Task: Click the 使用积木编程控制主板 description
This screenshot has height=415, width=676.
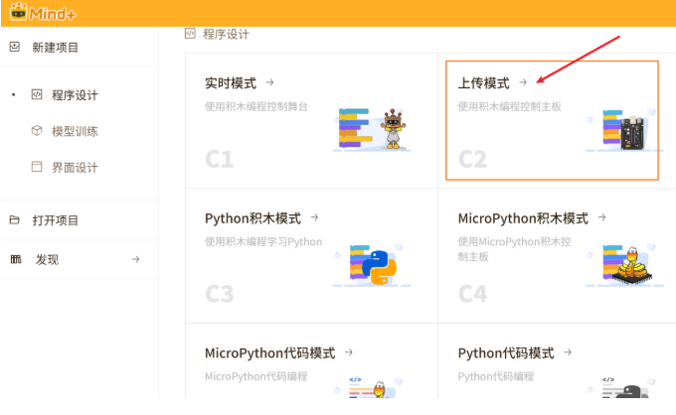Action: 509,107
